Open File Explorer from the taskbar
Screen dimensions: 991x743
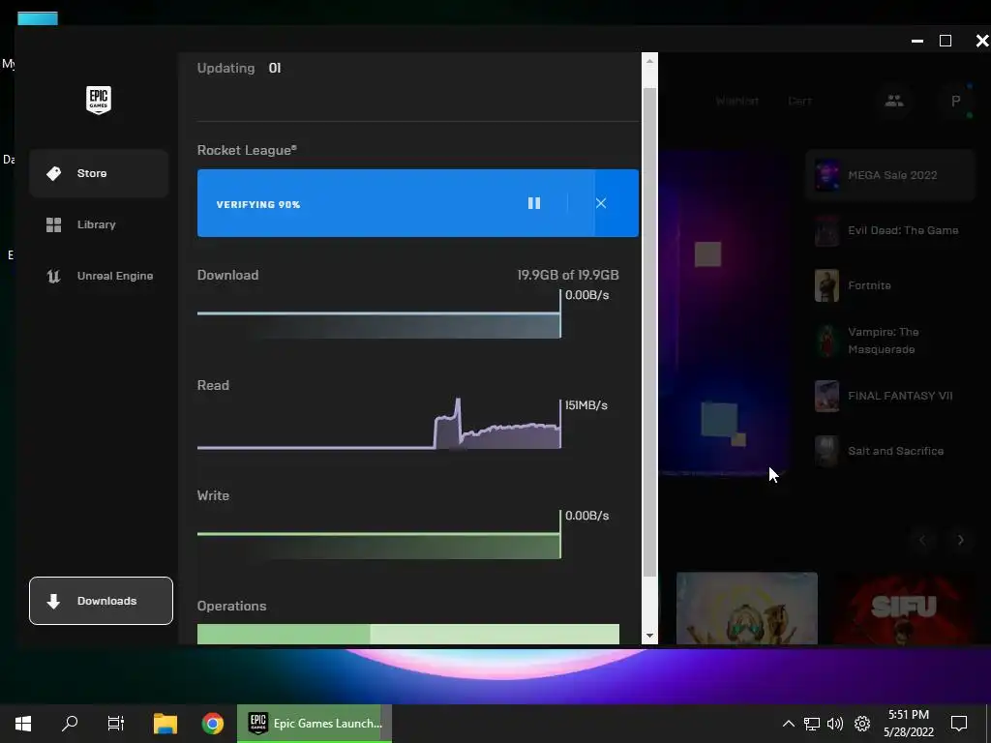(165, 724)
